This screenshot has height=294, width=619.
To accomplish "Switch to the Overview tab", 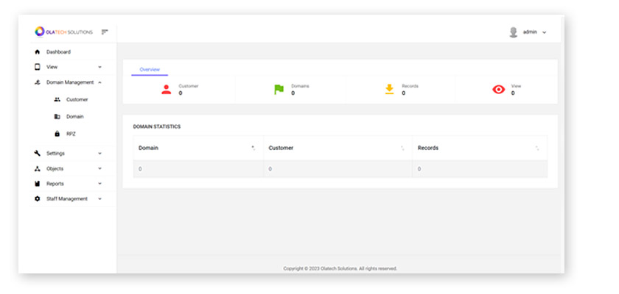I will [x=150, y=69].
